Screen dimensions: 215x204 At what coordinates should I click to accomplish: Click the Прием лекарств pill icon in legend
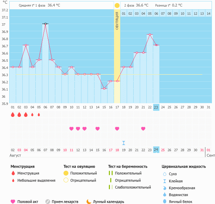(x=48, y=202)
